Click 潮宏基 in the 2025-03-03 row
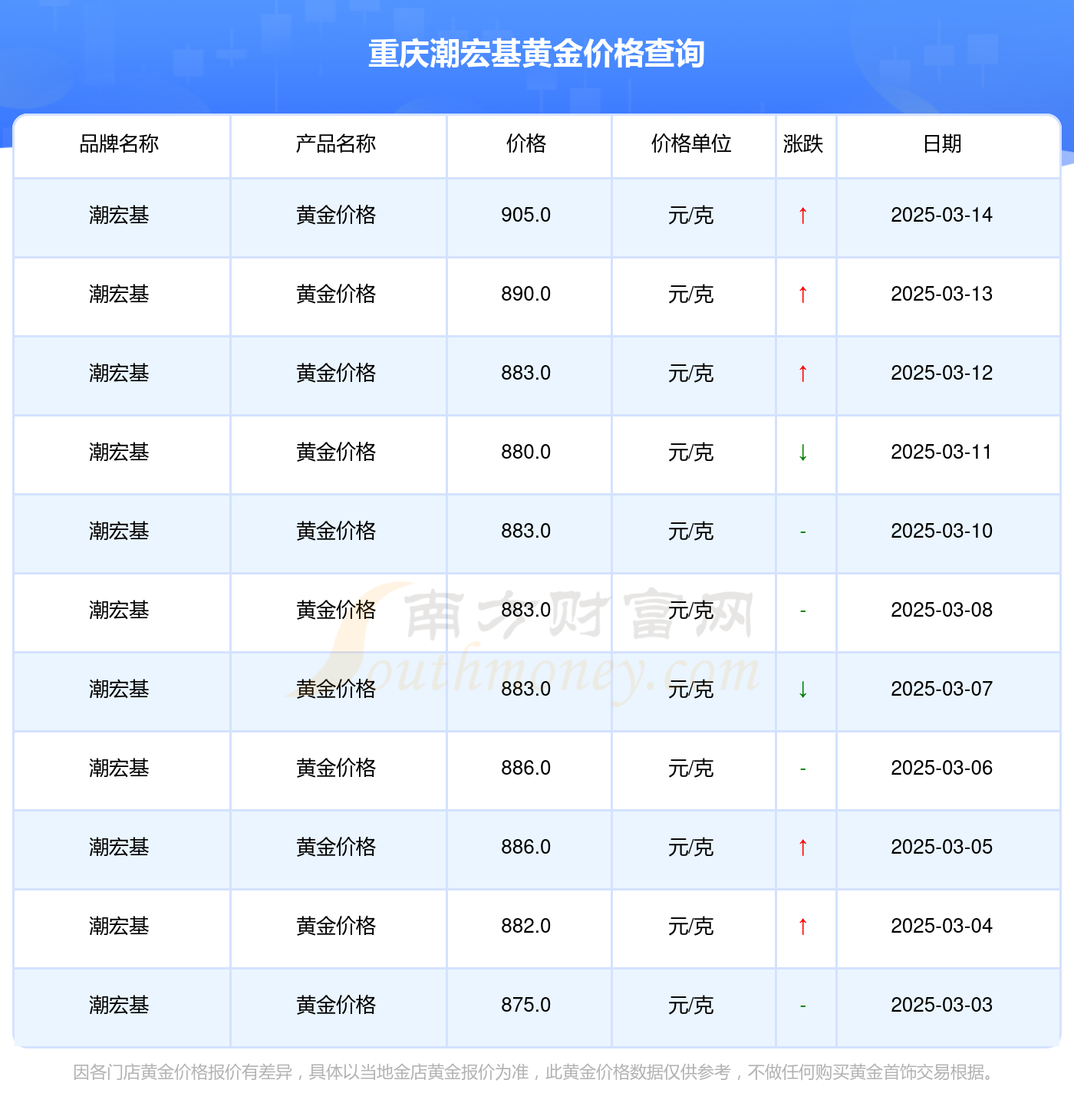This screenshot has height=1116, width=1074. 119,1005
